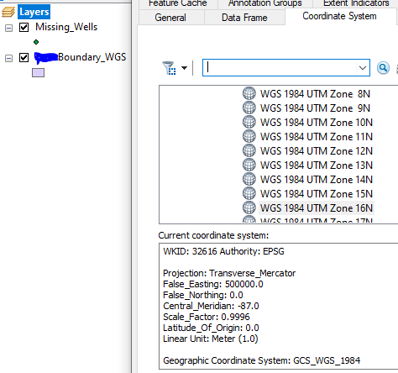
Task: Uncheck the Missing_Wells layer visibility
Action: [x=24, y=27]
